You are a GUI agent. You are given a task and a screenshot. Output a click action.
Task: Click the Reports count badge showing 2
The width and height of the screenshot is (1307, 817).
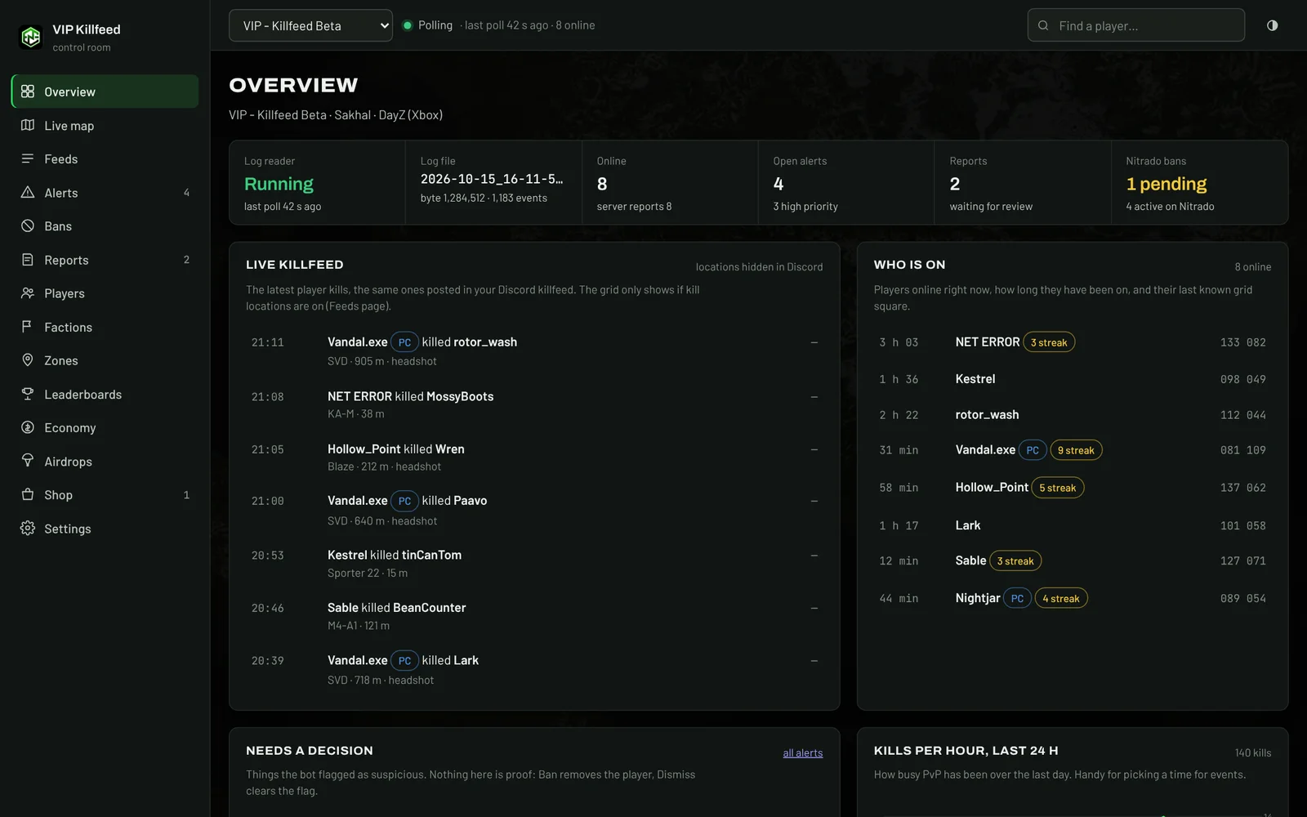(186, 260)
